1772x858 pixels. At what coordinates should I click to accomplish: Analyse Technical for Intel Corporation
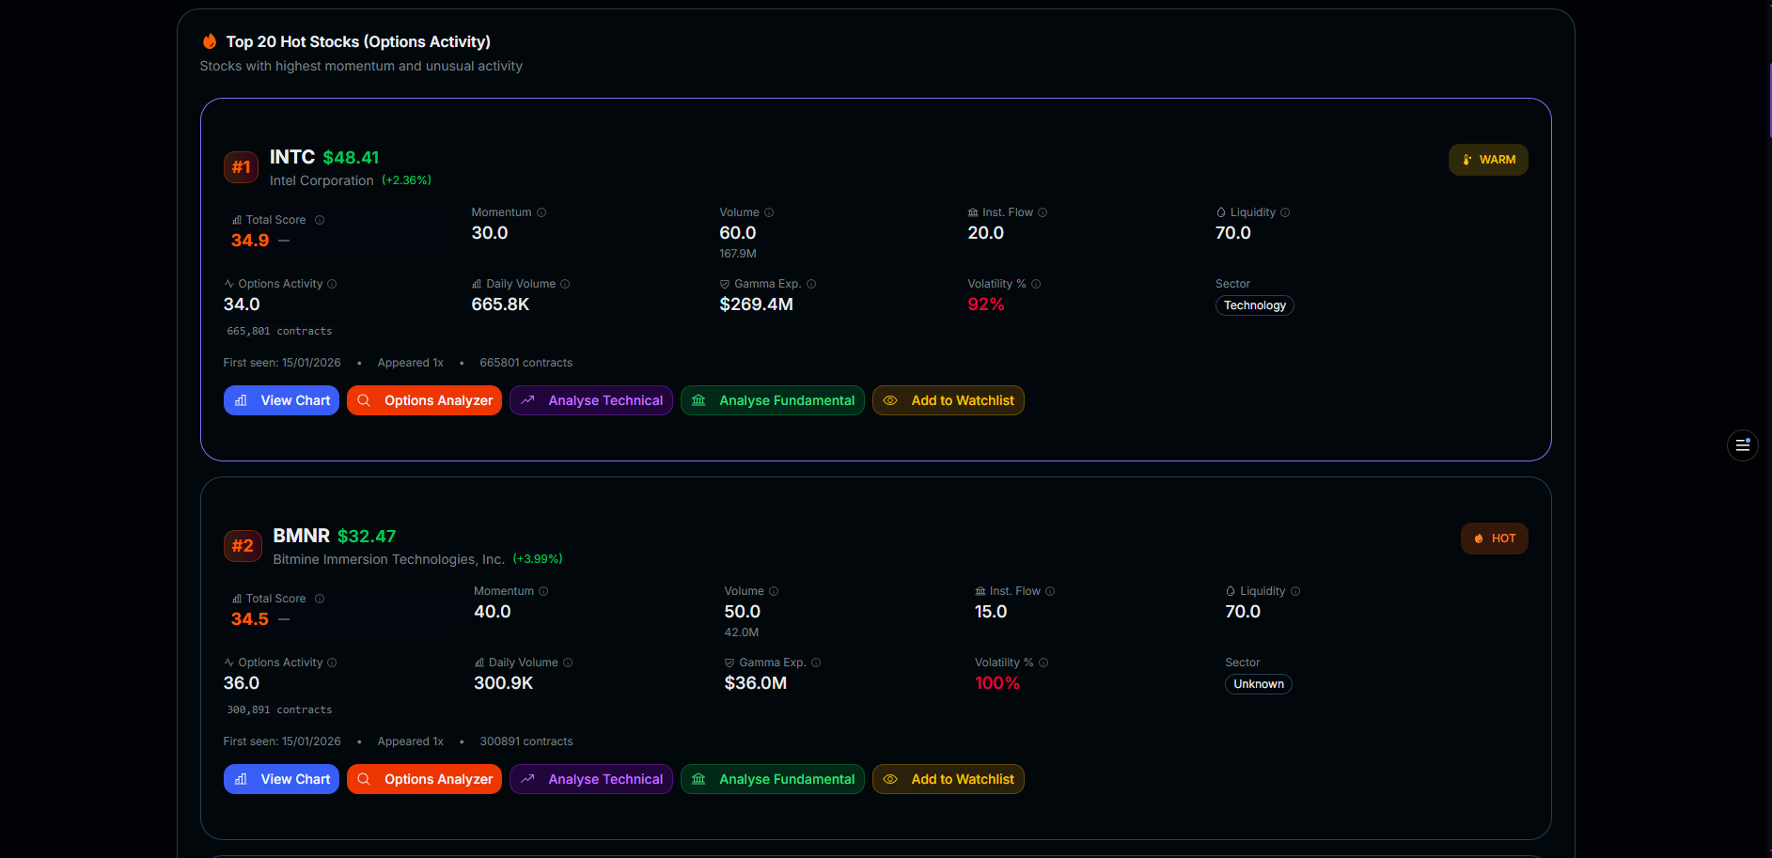click(x=591, y=400)
